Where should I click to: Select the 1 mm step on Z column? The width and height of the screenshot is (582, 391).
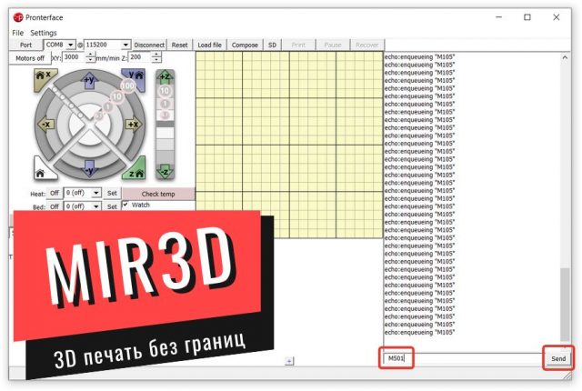click(x=165, y=104)
